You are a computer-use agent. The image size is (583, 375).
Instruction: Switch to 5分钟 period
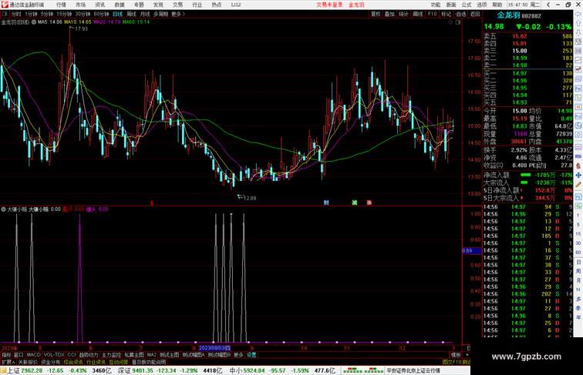[47, 14]
